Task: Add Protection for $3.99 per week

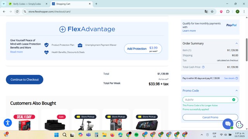Action: point(143,49)
